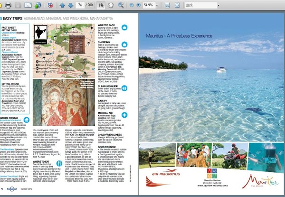Go to previous page with up arrow

(62, 5)
